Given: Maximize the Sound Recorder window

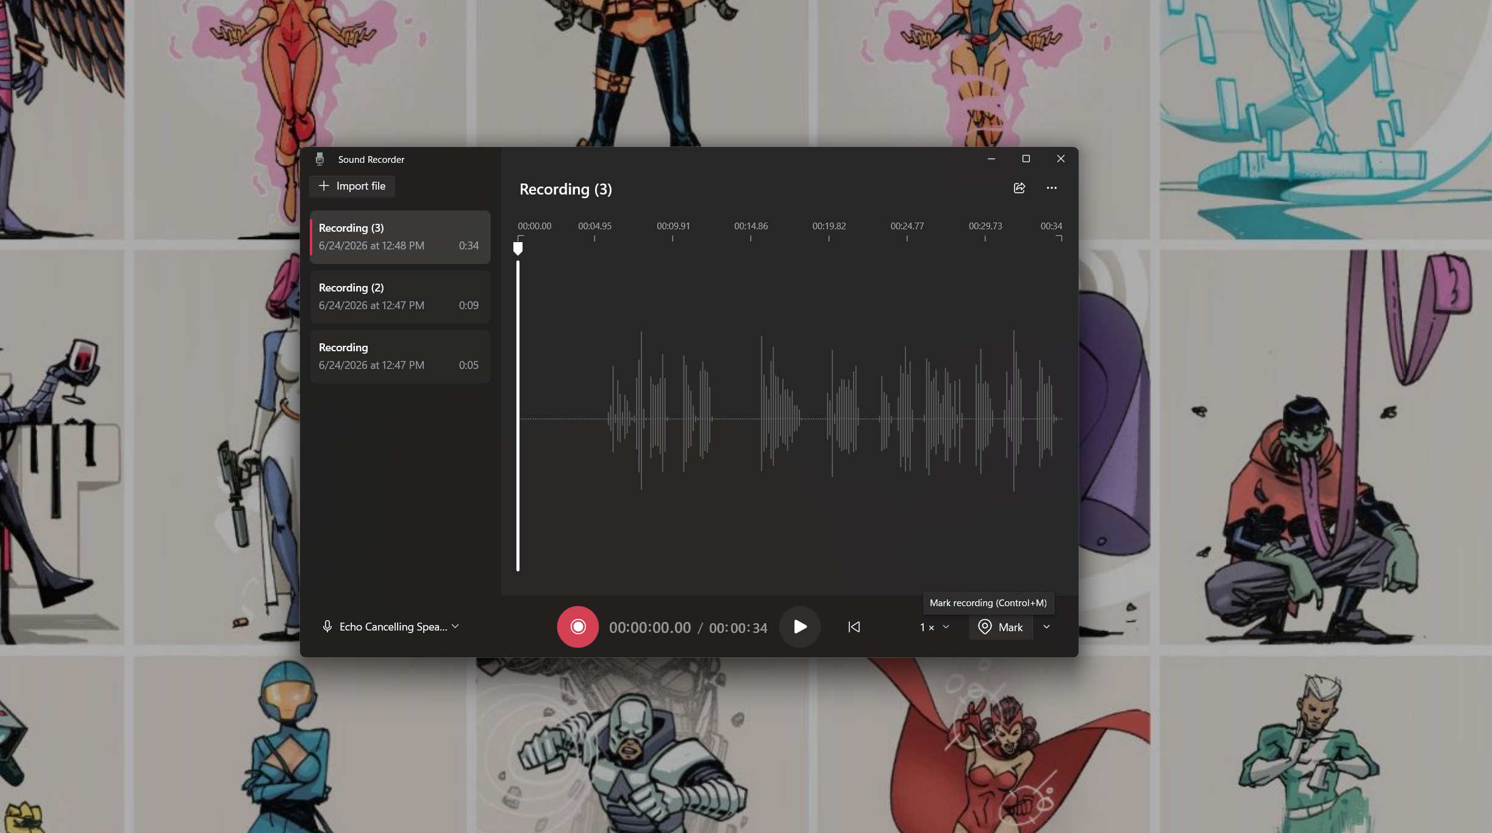Looking at the screenshot, I should 1026,159.
